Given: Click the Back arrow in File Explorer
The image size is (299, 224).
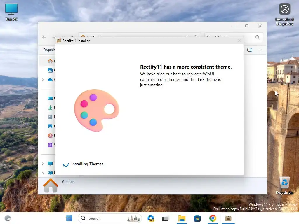Looking at the screenshot, I should click(44, 37).
